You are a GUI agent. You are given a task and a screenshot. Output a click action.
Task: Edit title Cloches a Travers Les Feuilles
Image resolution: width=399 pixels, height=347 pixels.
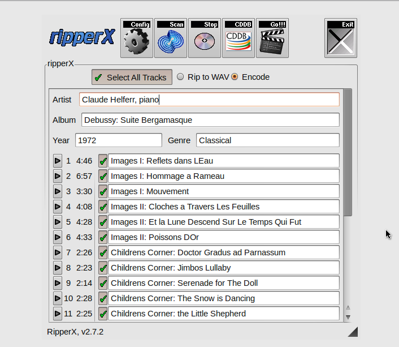coord(224,207)
